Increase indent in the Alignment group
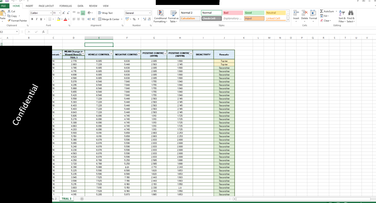 click(x=93, y=19)
